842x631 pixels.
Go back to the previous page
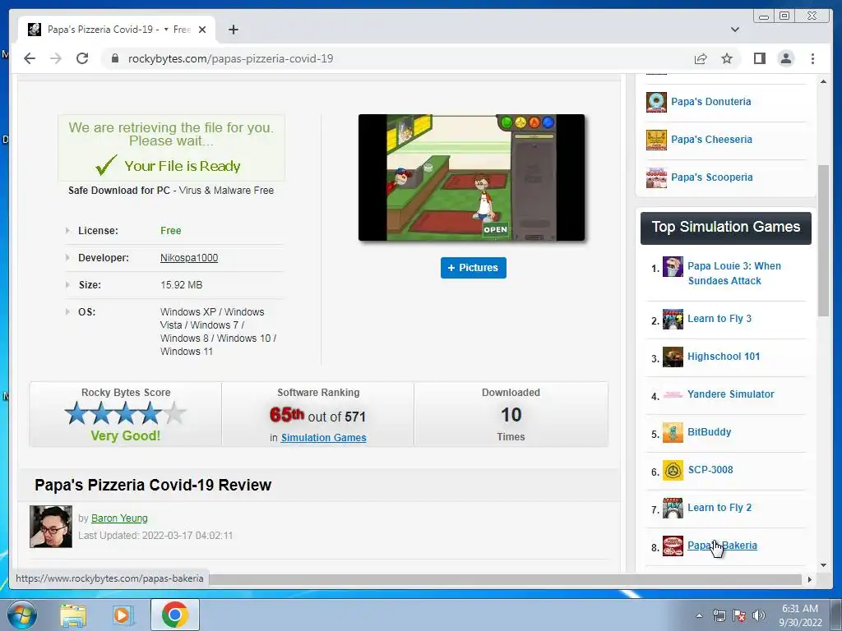(x=30, y=58)
